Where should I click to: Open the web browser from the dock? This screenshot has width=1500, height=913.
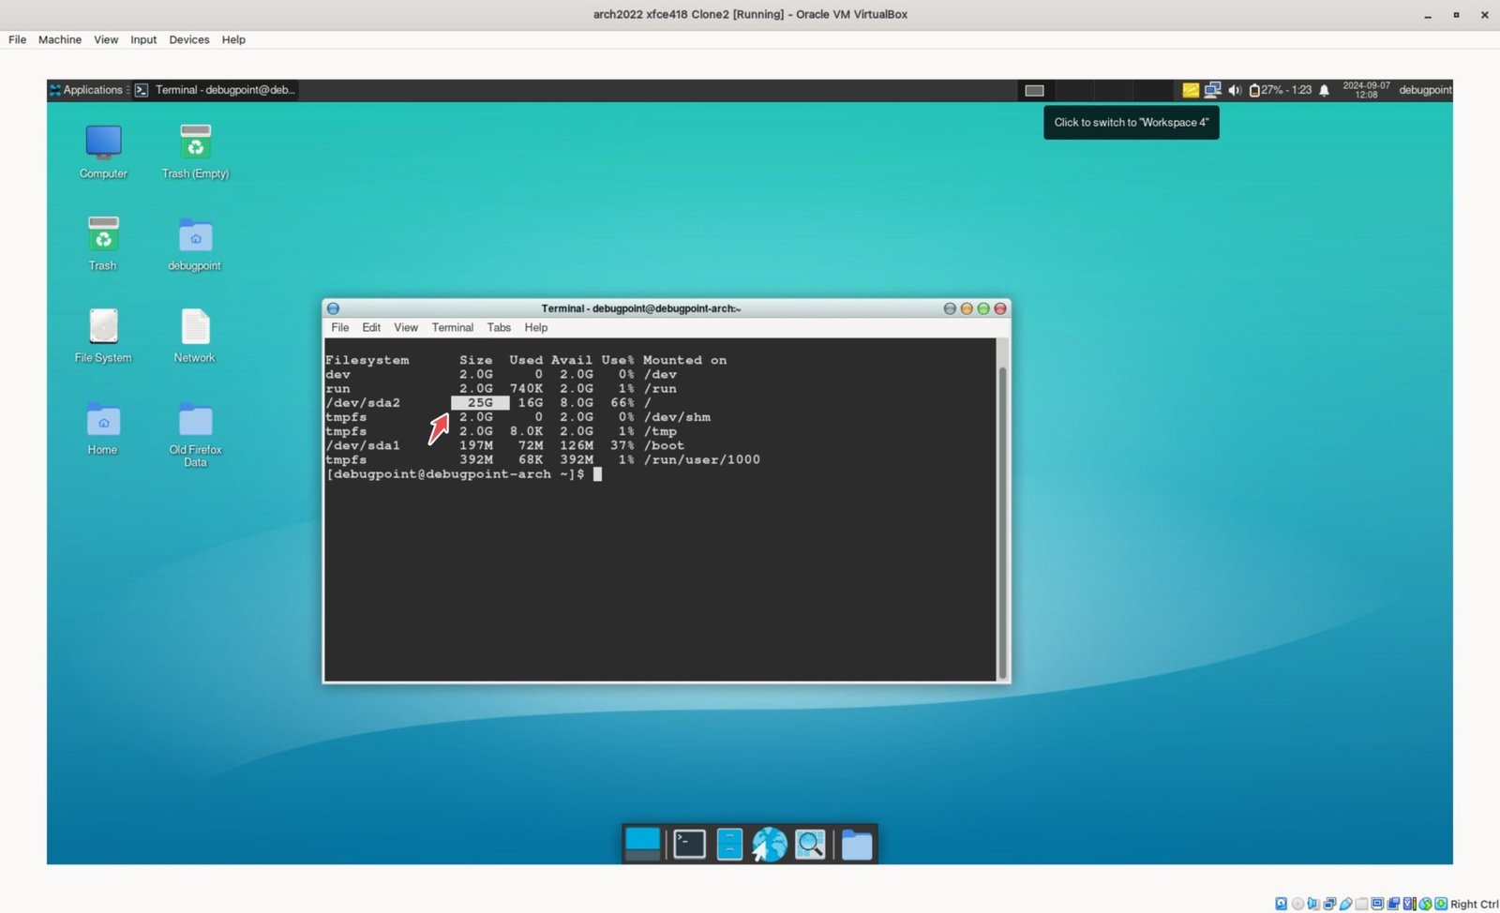click(x=768, y=844)
